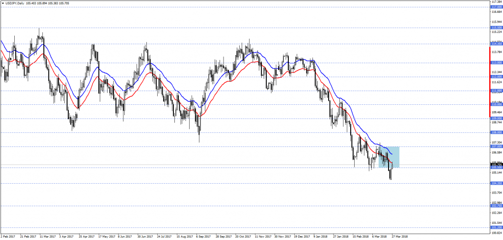503x240 pixels.
Task: Click the 102.750 level price label
Action: click(x=496, y=206)
